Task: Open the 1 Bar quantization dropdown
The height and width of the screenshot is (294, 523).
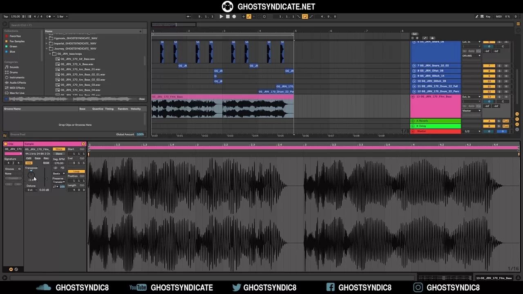Action: click(x=63, y=16)
